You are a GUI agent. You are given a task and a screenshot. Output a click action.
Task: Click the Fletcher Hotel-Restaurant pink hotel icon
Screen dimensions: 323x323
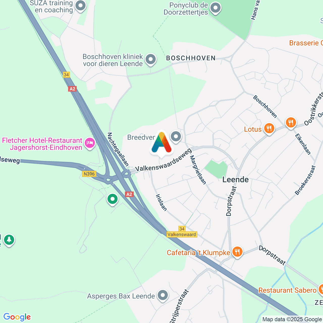90,144
